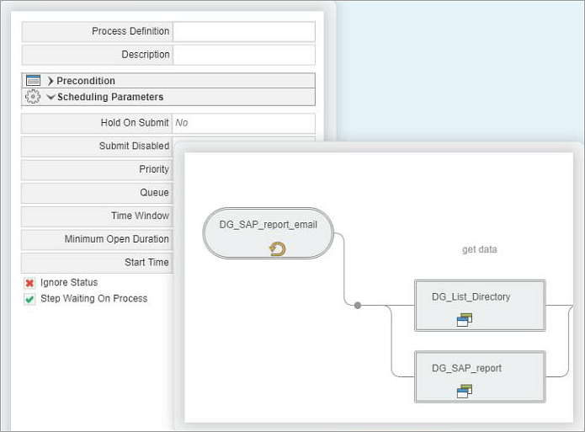Click the Precondition section list icon
Screen dimensions: 585x432
pyautogui.click(x=33, y=80)
